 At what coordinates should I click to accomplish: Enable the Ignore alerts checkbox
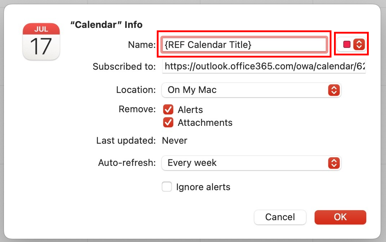(167, 187)
